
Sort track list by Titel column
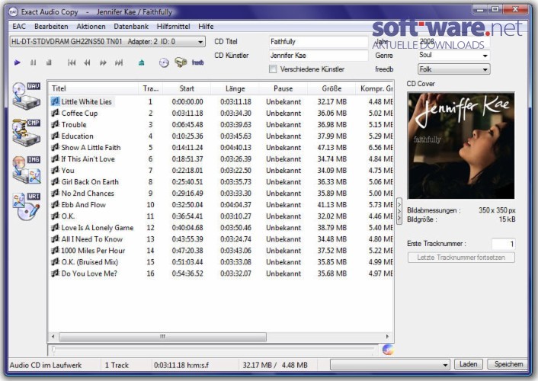pos(93,88)
